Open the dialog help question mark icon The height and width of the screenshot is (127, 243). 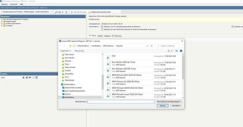[181, 51]
